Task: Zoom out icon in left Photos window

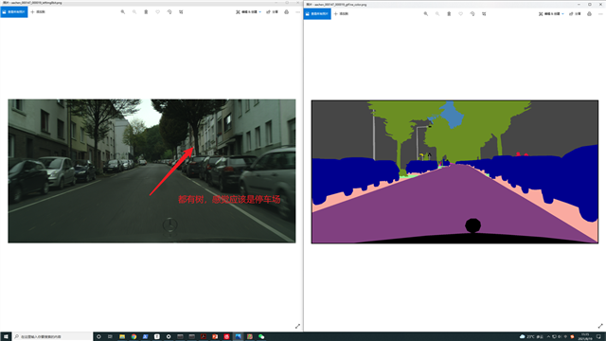Action: point(134,12)
